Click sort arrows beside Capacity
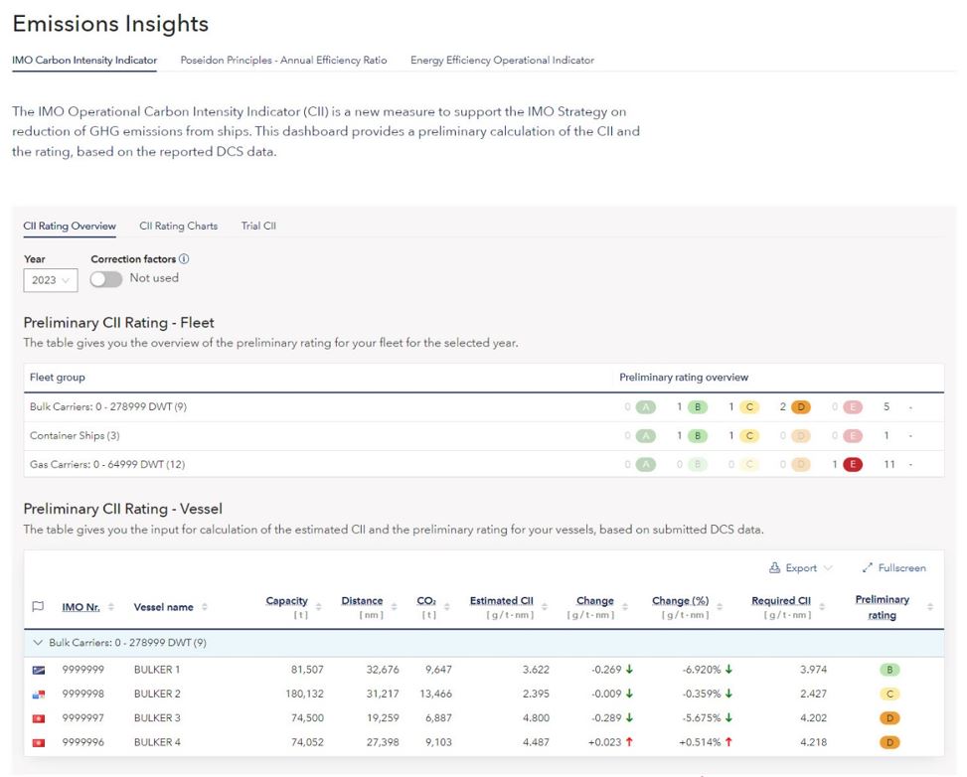Viewport: 967px width, 777px height. pyautogui.click(x=318, y=607)
